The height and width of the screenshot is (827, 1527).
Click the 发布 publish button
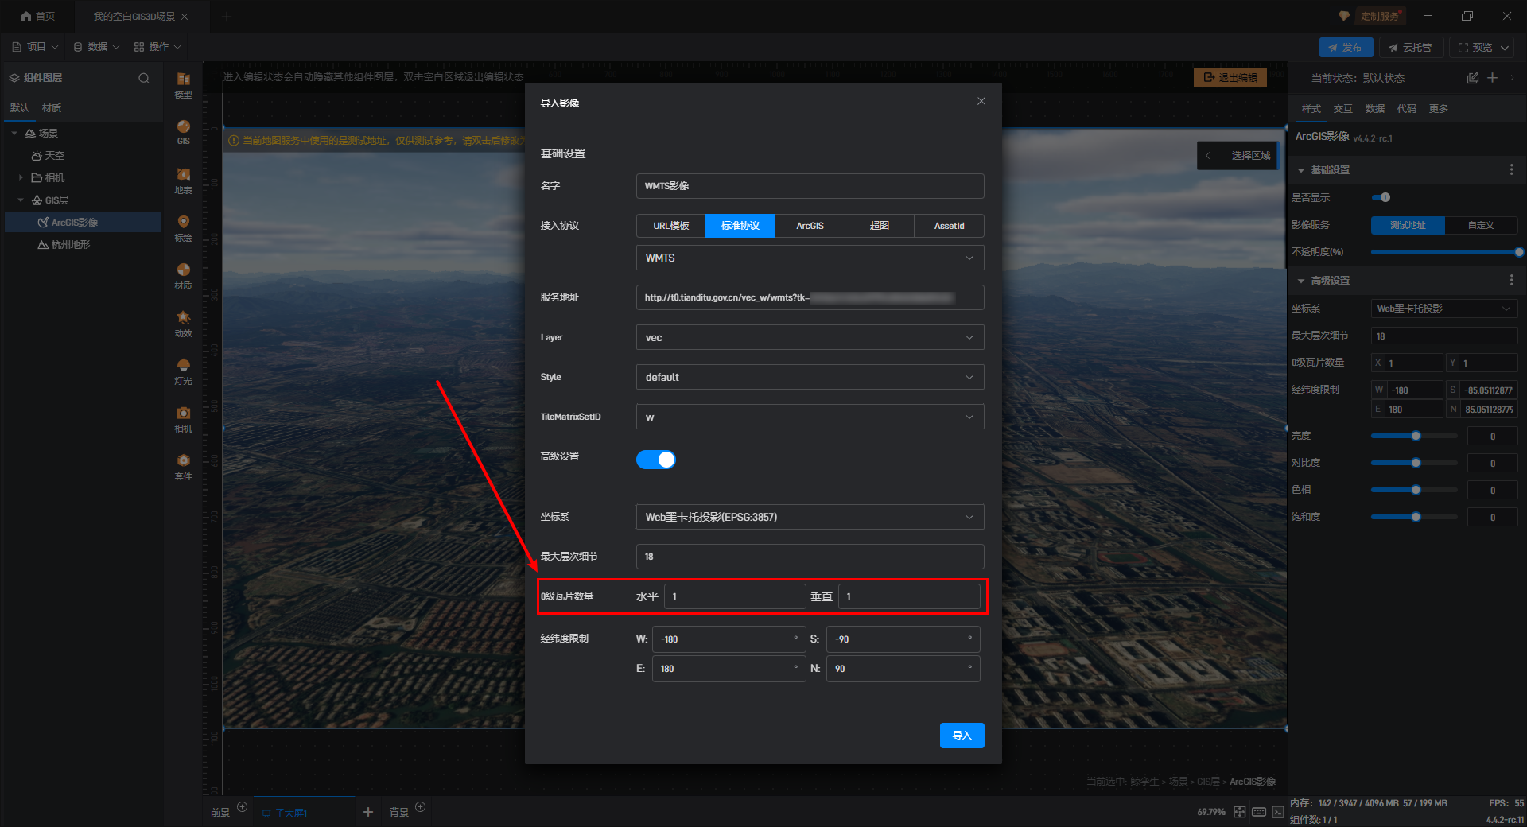click(1345, 48)
